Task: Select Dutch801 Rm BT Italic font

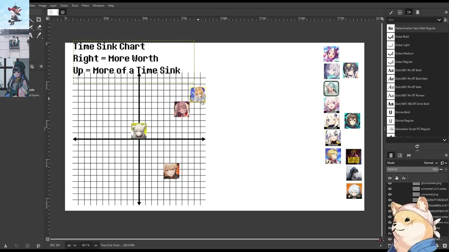Action: (417, 87)
